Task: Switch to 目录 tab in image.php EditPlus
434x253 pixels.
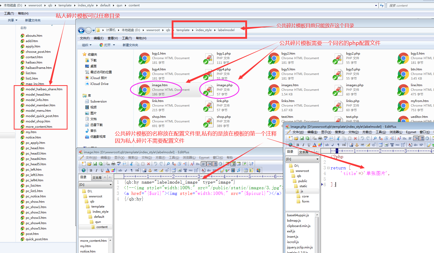Action: coord(290,152)
